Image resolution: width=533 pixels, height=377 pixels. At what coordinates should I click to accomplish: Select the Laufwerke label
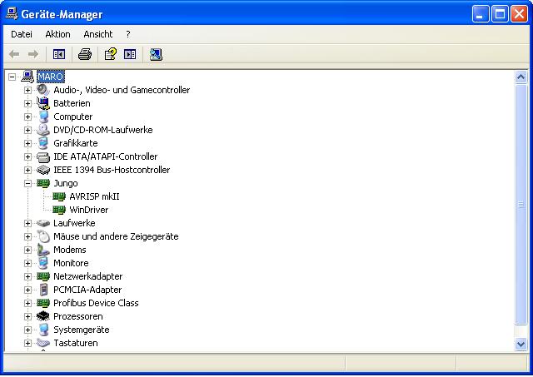74,223
